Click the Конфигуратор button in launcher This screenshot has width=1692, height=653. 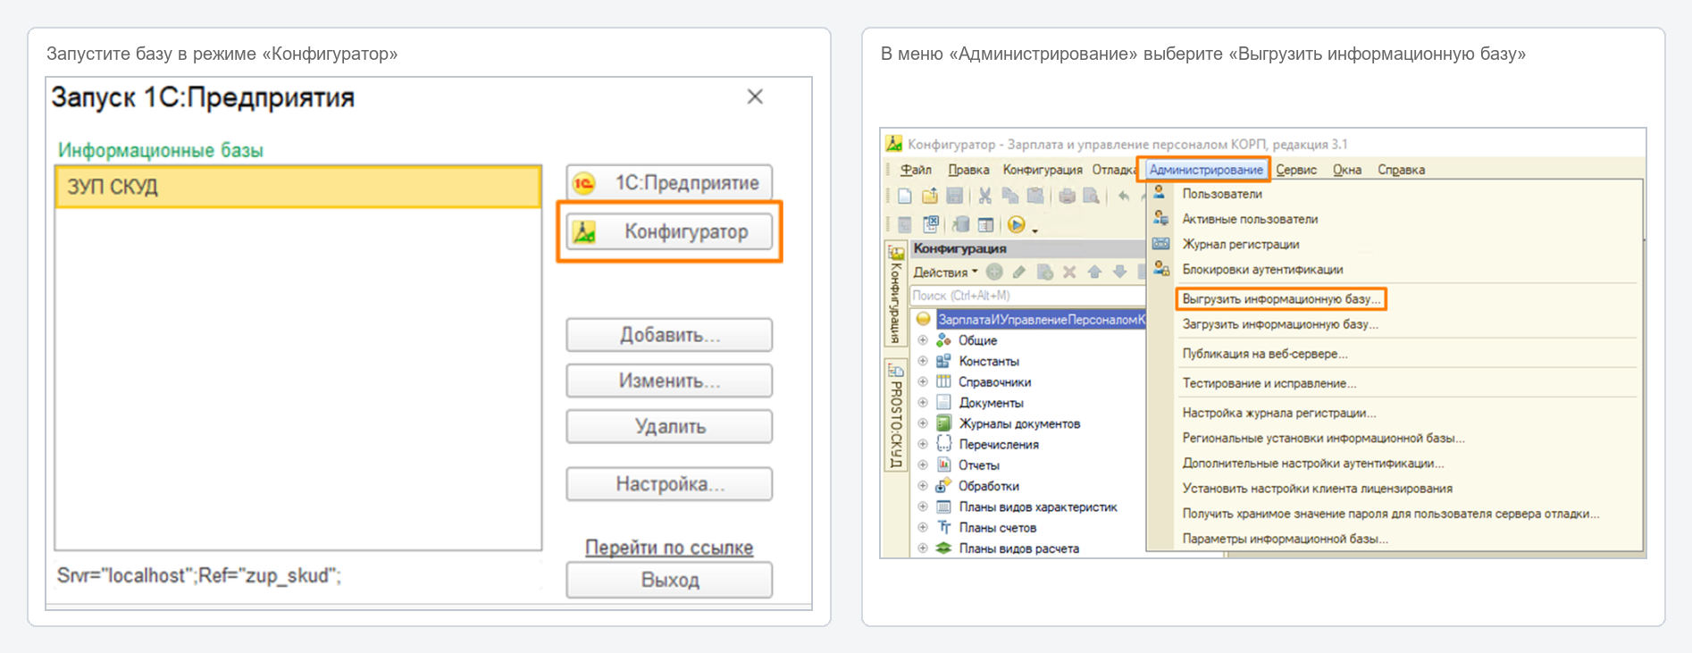669,231
